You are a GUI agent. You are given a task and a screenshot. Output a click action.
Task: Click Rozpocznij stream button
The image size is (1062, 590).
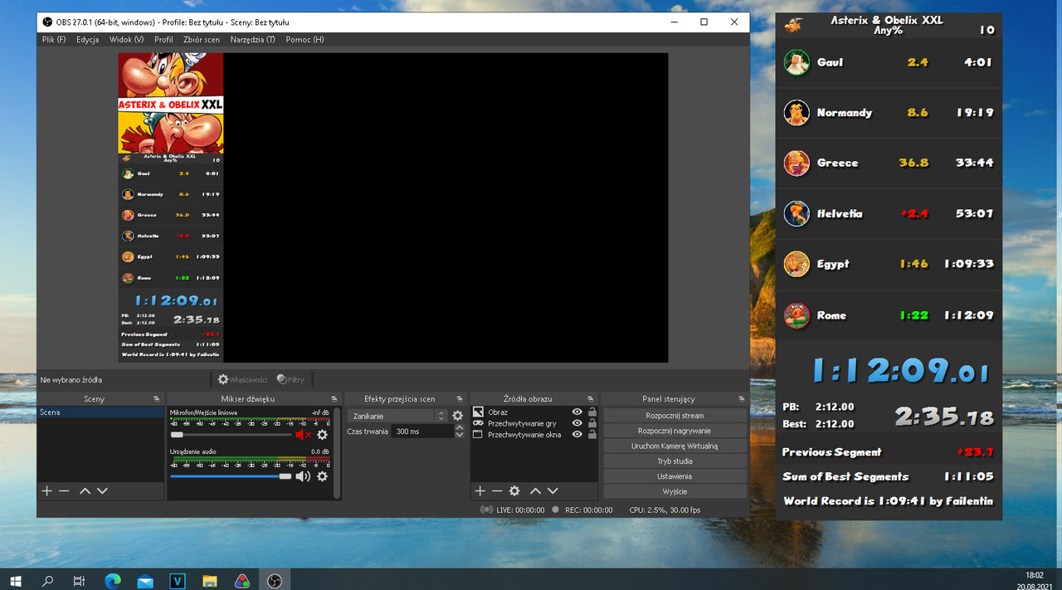click(675, 416)
